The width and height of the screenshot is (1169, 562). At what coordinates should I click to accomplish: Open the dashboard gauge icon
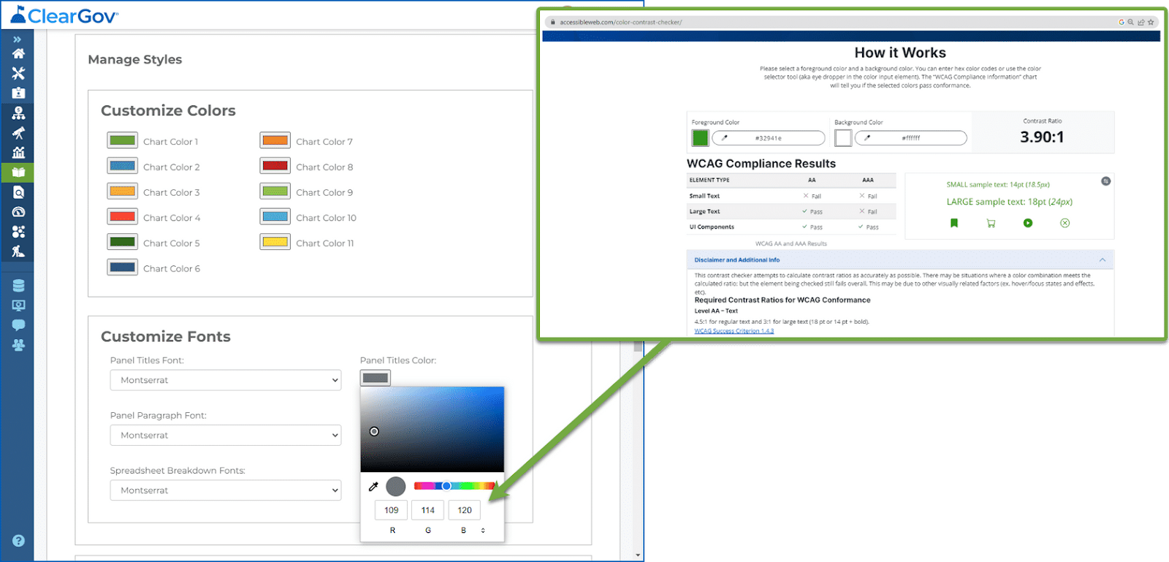18,212
